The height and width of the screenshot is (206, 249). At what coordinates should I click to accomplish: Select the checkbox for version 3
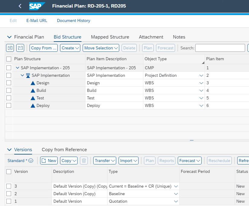(9, 186)
